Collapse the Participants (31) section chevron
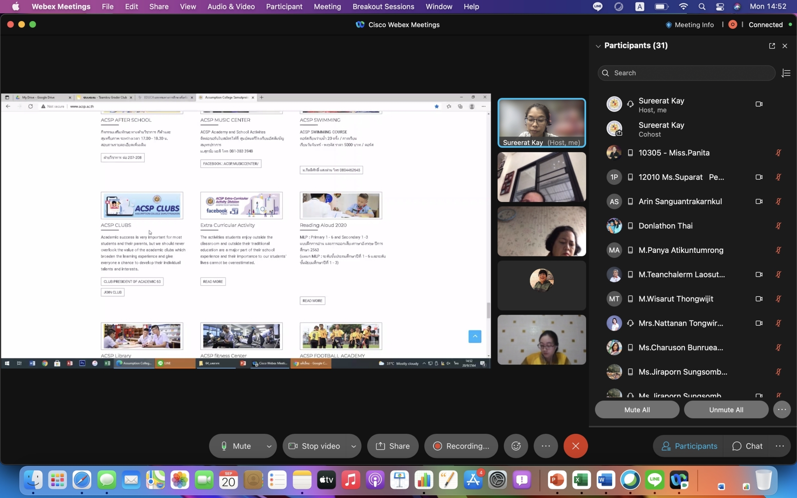 point(598,46)
